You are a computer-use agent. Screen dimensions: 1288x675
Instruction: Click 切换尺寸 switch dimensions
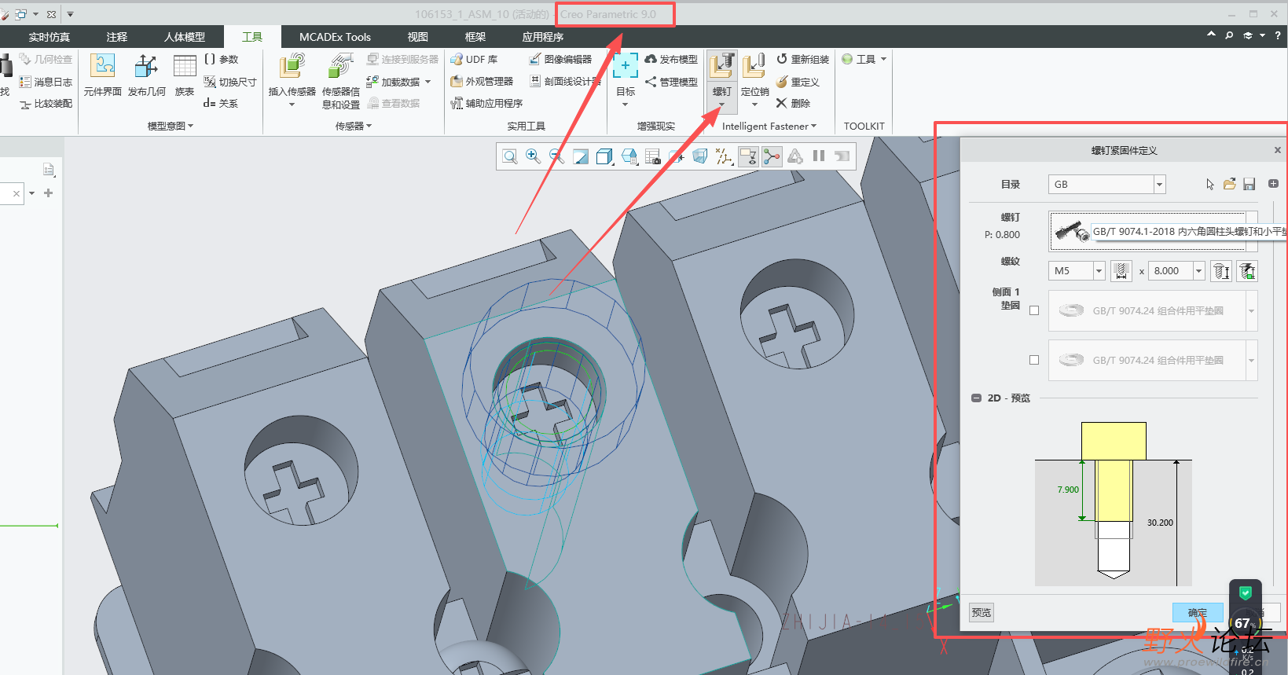(x=230, y=82)
